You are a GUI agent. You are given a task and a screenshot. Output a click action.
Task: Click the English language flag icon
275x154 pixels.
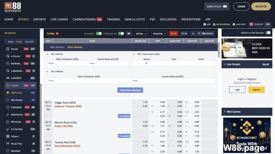pos(251,24)
